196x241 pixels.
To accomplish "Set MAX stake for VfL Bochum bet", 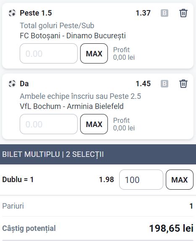I will [x=94, y=124].
